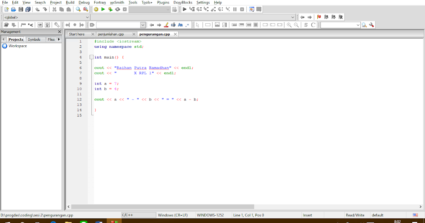The width and height of the screenshot is (425, 223).
Task: Collapse the main function fold marker
Action: pos(91,57)
